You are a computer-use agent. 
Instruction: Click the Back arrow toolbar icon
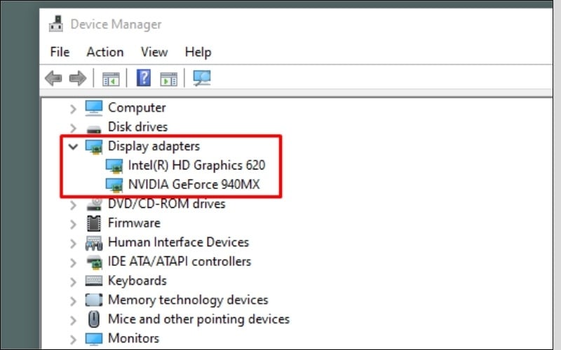(54, 78)
